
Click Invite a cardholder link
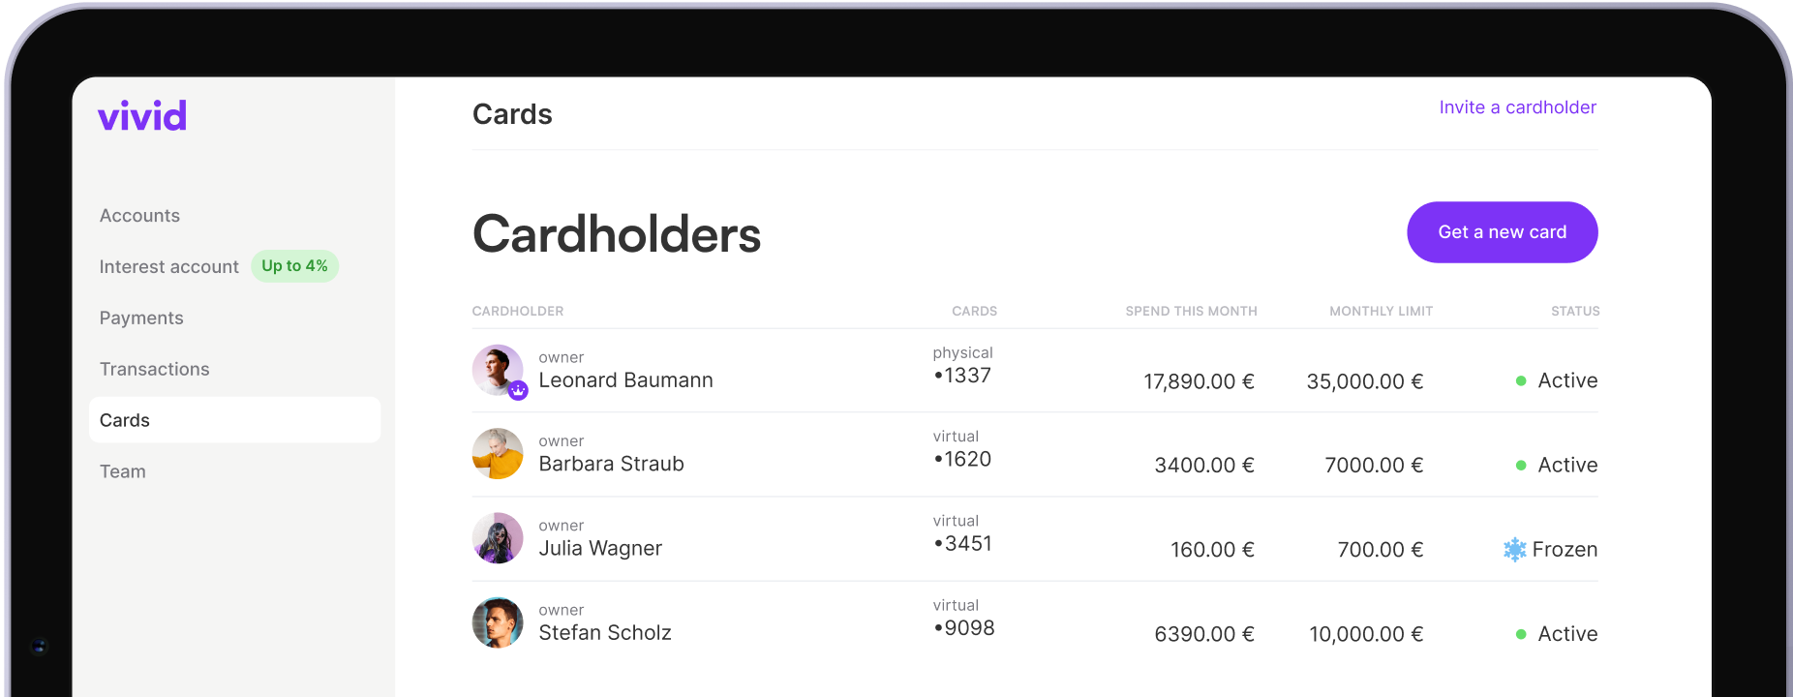[x=1517, y=107]
